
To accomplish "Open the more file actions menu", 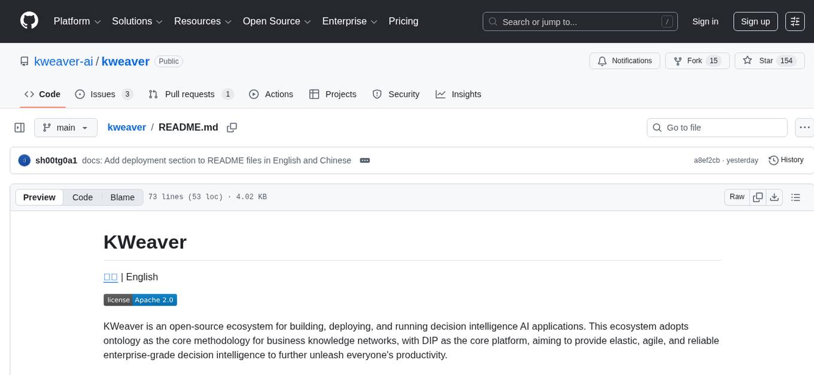I will tap(804, 128).
